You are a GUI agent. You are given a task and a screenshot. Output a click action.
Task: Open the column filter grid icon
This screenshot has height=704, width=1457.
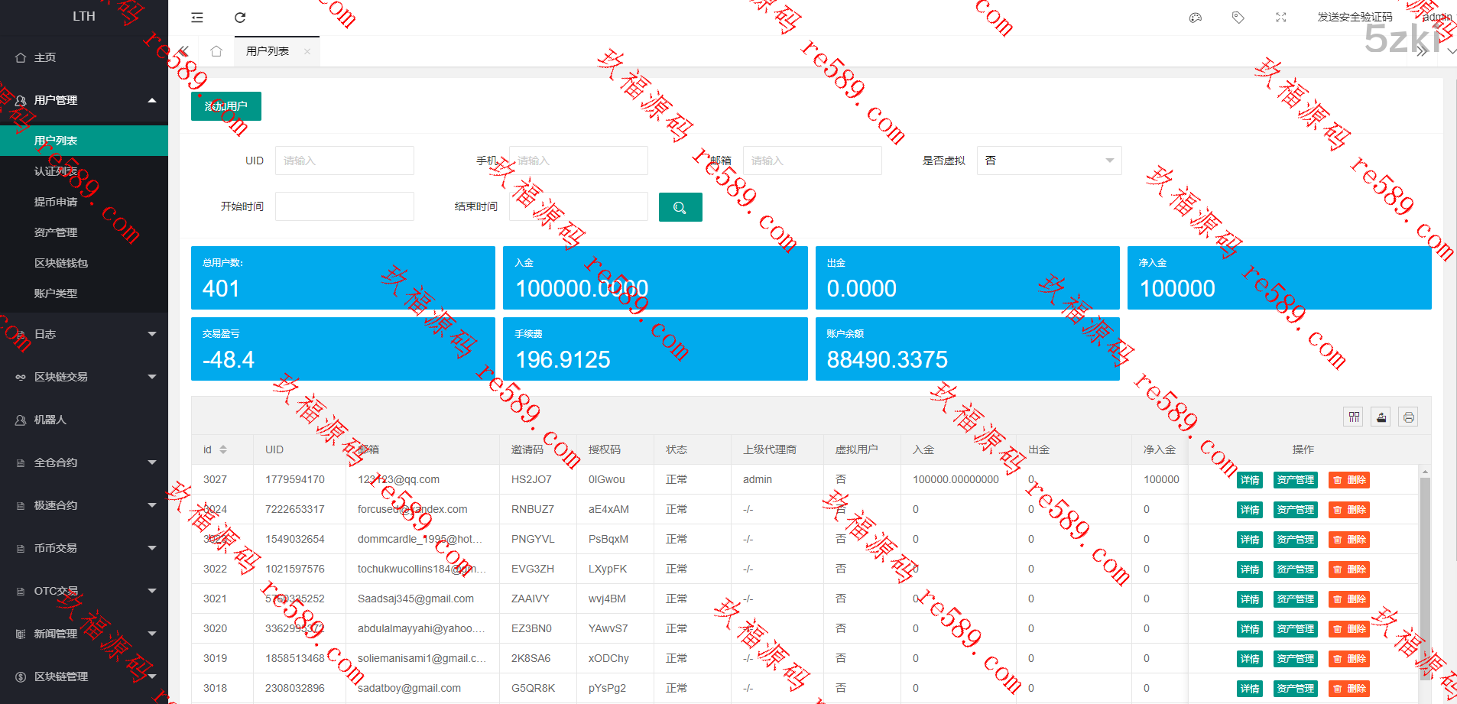coord(1354,417)
